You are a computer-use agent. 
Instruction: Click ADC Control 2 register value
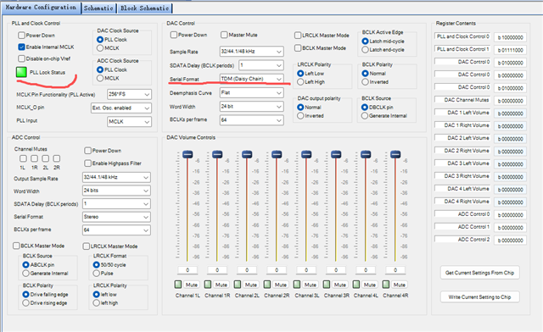click(x=510, y=240)
